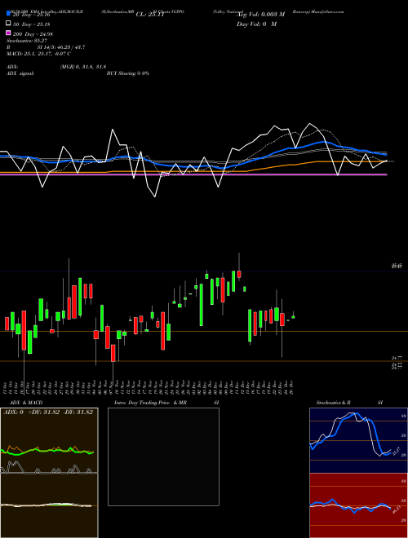Click the white 50 Day EMA legend swatch
The height and width of the screenshot is (538, 408).
pyautogui.click(x=8, y=24)
